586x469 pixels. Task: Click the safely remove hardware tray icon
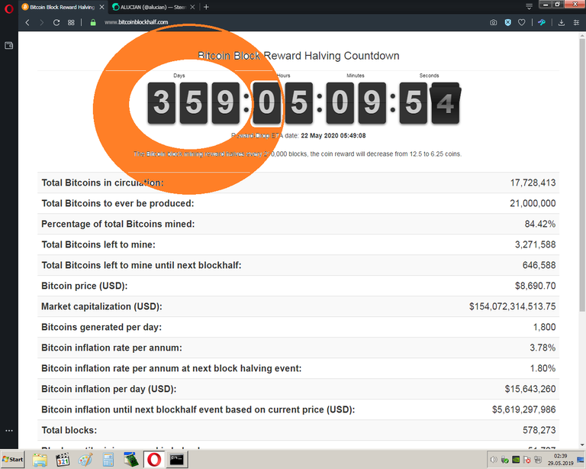click(x=504, y=459)
